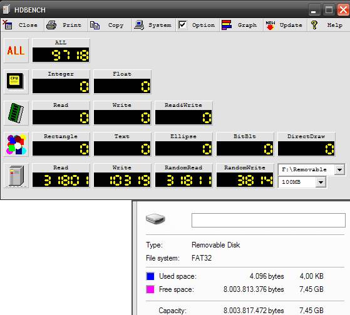
Task: Toggle the Option checkbox in toolbar
Action: pyautogui.click(x=182, y=25)
